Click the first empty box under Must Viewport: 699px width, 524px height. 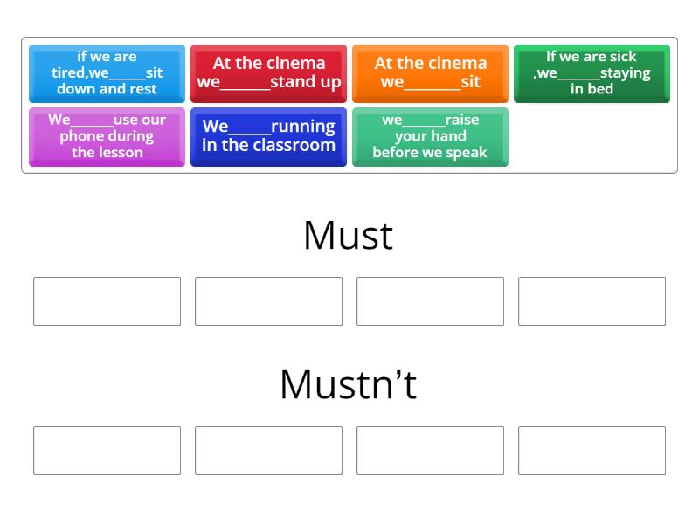click(107, 301)
